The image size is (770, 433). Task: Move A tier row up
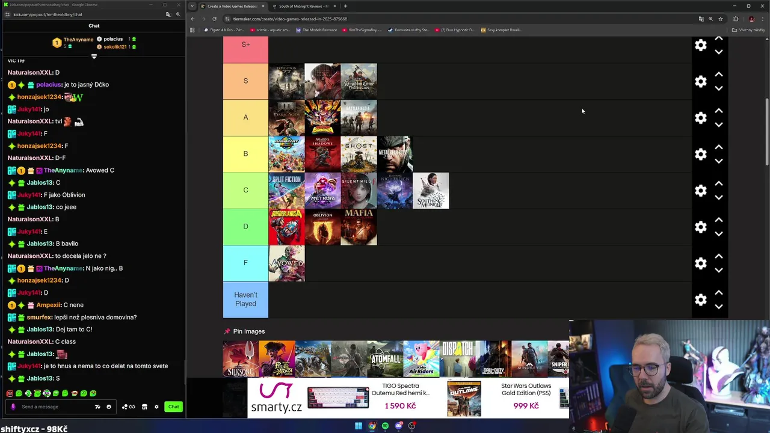(718, 111)
